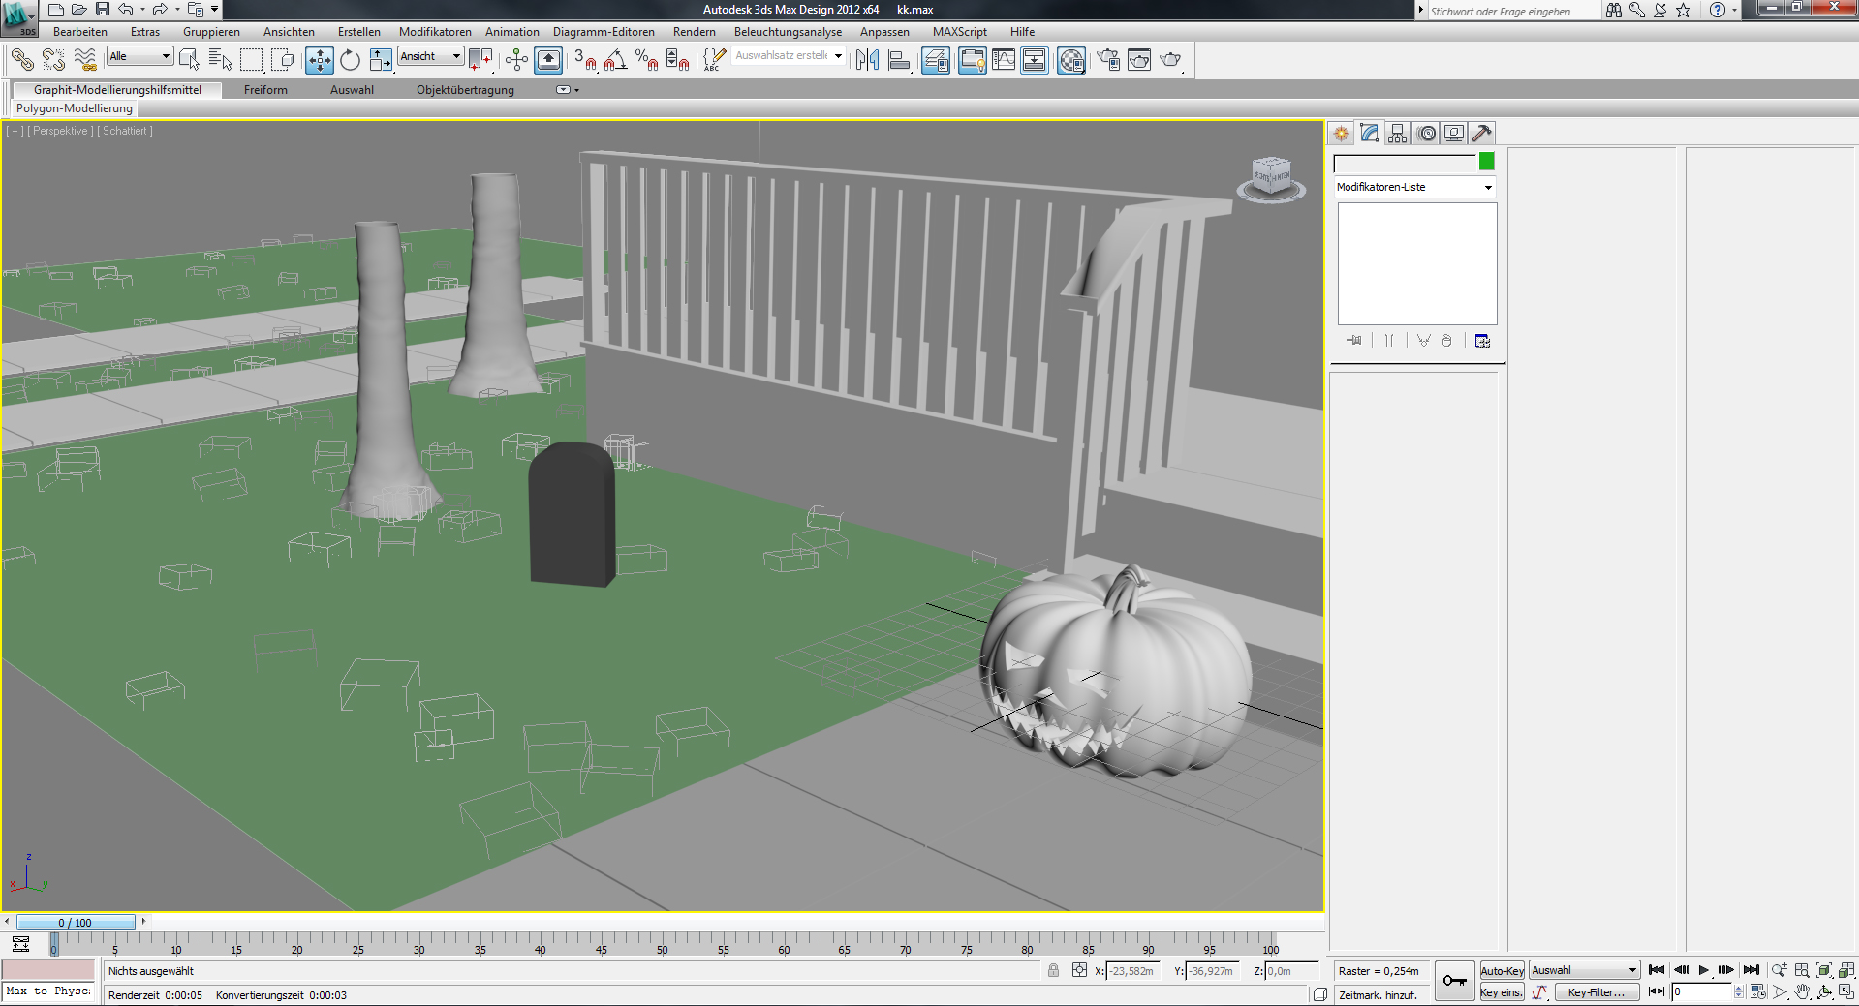Viewport: 1859px width, 1006px height.
Task: Switch to the Utilities hammer tab
Action: [1482, 134]
